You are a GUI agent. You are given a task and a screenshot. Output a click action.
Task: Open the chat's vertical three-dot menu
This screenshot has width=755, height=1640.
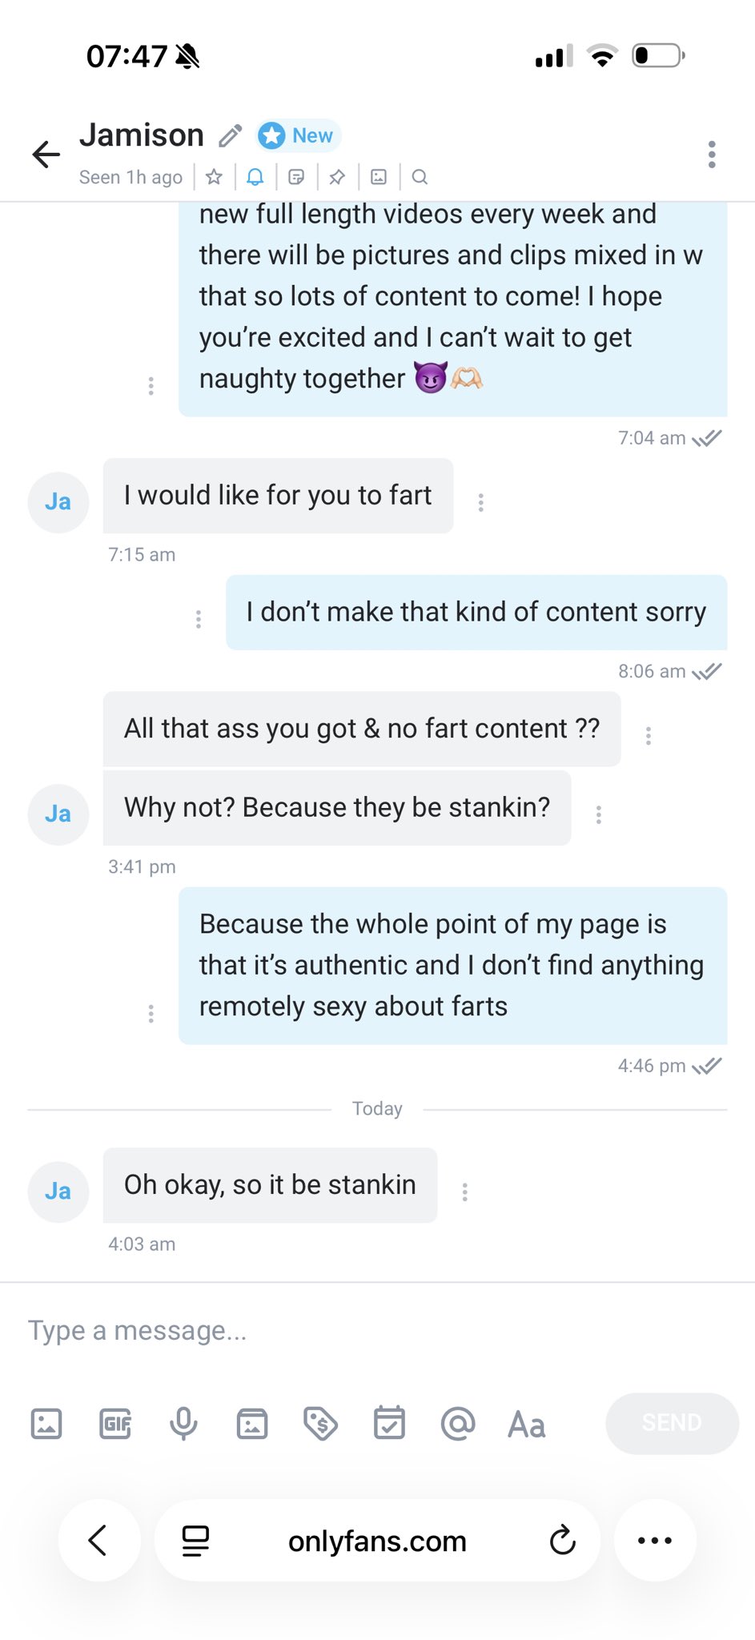[x=712, y=155]
